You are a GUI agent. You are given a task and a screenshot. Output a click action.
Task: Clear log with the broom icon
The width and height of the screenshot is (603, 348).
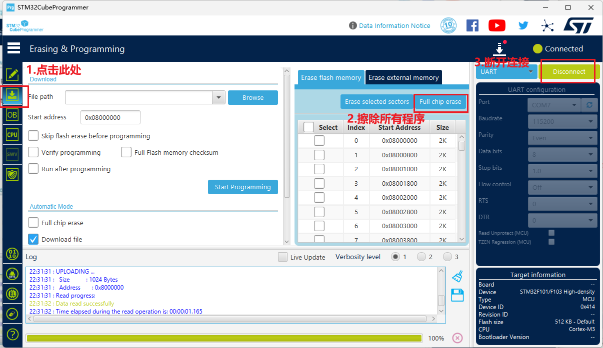(457, 276)
